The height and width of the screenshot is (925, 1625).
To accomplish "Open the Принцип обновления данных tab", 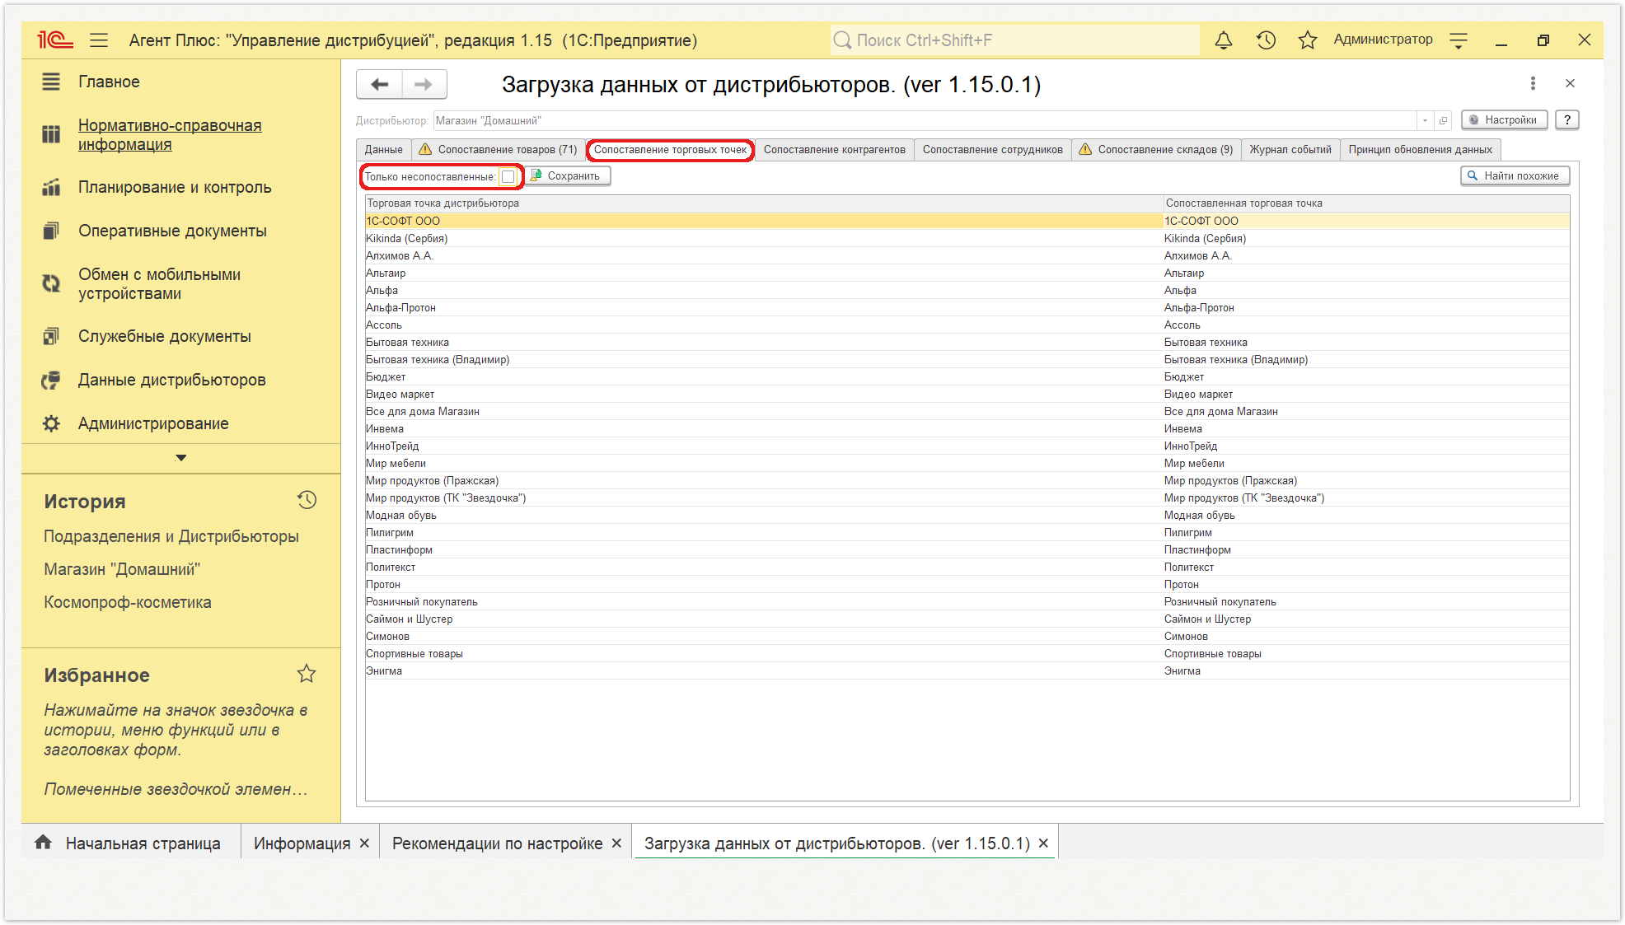I will pos(1420,149).
